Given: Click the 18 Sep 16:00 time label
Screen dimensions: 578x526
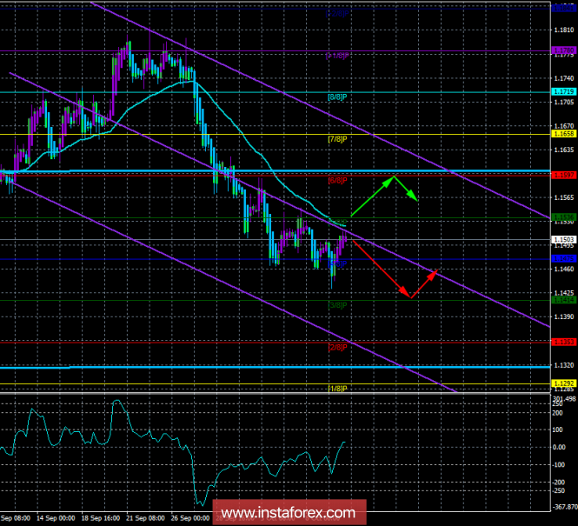Looking at the screenshot, I should click(100, 518).
